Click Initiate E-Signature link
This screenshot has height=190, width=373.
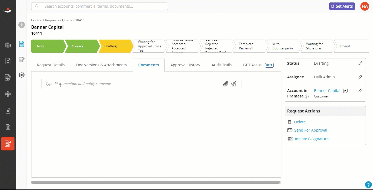pyautogui.click(x=312, y=139)
